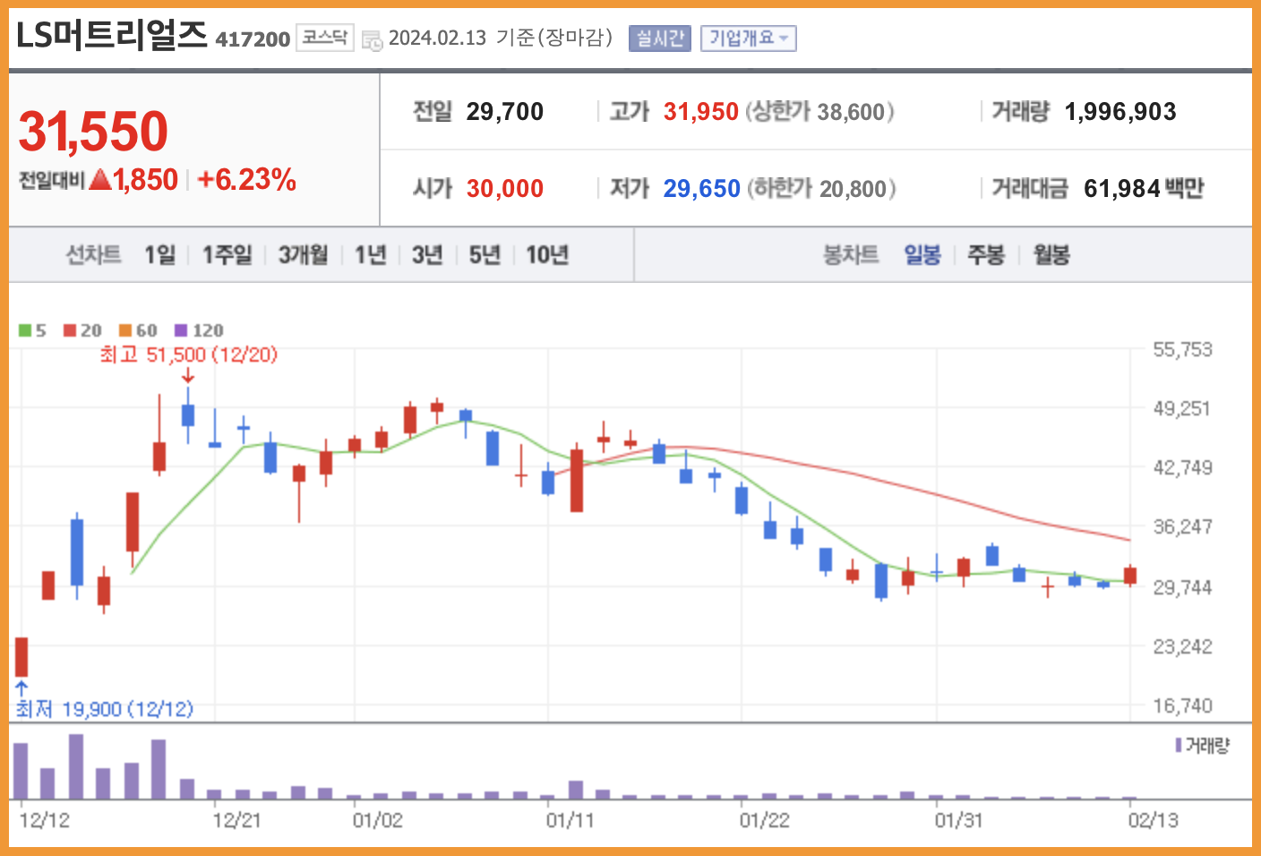Select the 3년 line chart tab
Image resolution: width=1261 pixels, height=856 pixels.
pos(427,255)
